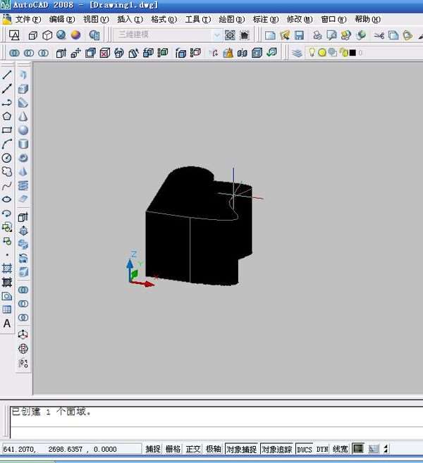Select the Cone solid tool
423x463 pixels.
pos(23,116)
